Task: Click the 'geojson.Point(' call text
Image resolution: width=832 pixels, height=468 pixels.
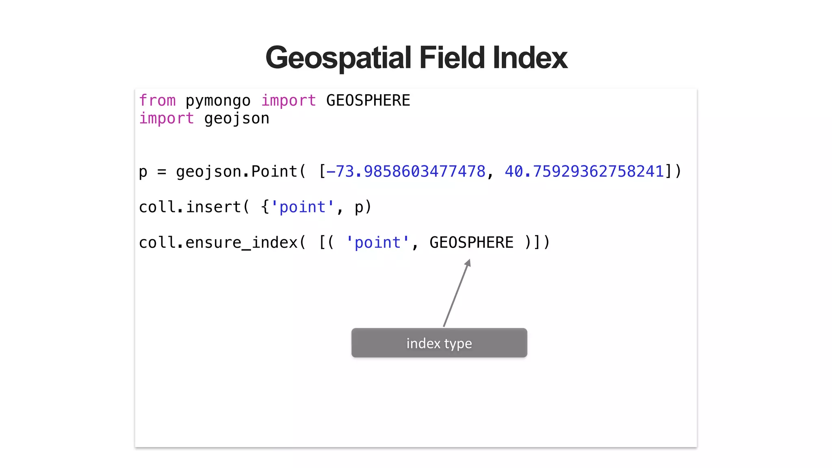Action: (x=240, y=171)
